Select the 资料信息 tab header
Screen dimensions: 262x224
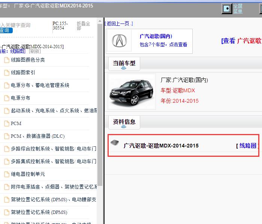(x=124, y=122)
